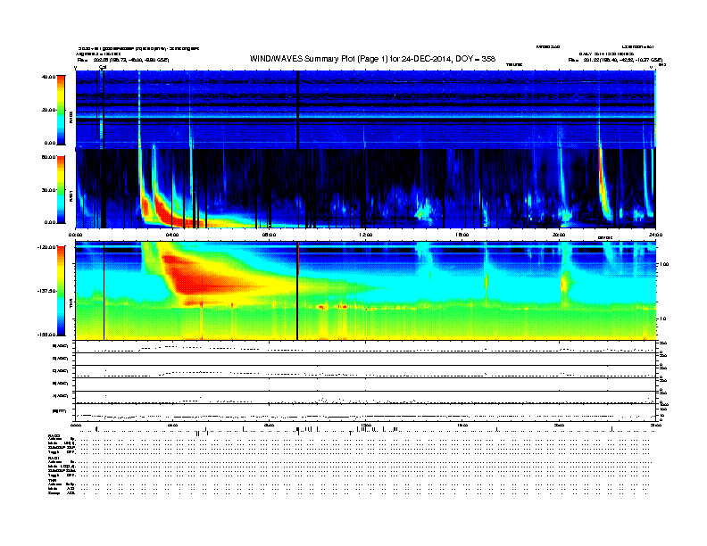Select the -155.00 label on TNR scale
The width and height of the screenshot is (707, 546).
pyautogui.click(x=47, y=335)
